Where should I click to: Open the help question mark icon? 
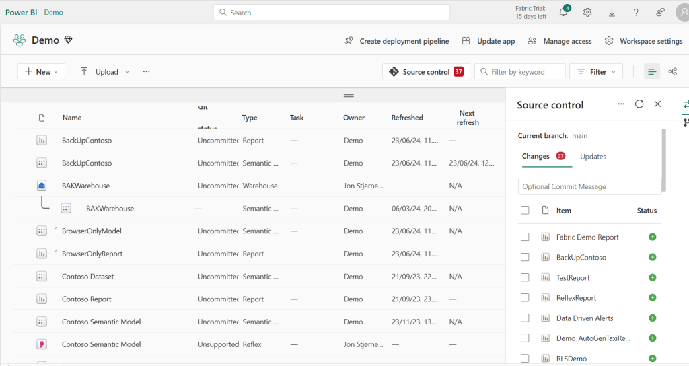click(x=636, y=13)
